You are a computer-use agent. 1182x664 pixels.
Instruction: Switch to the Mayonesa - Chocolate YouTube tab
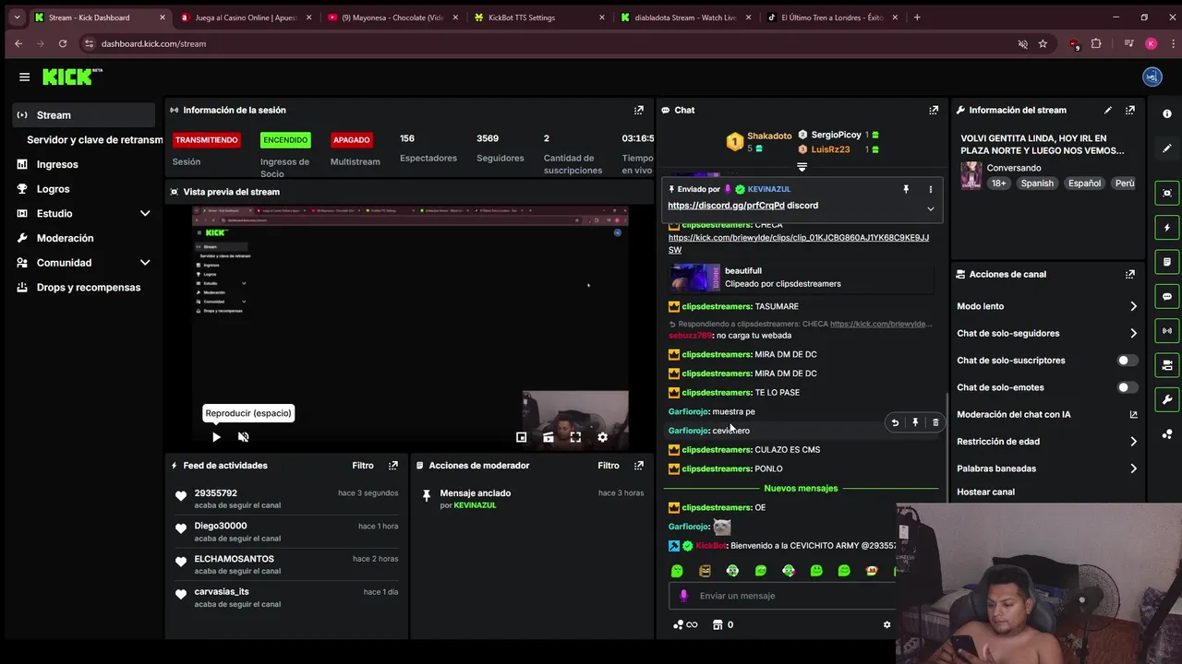[392, 18]
